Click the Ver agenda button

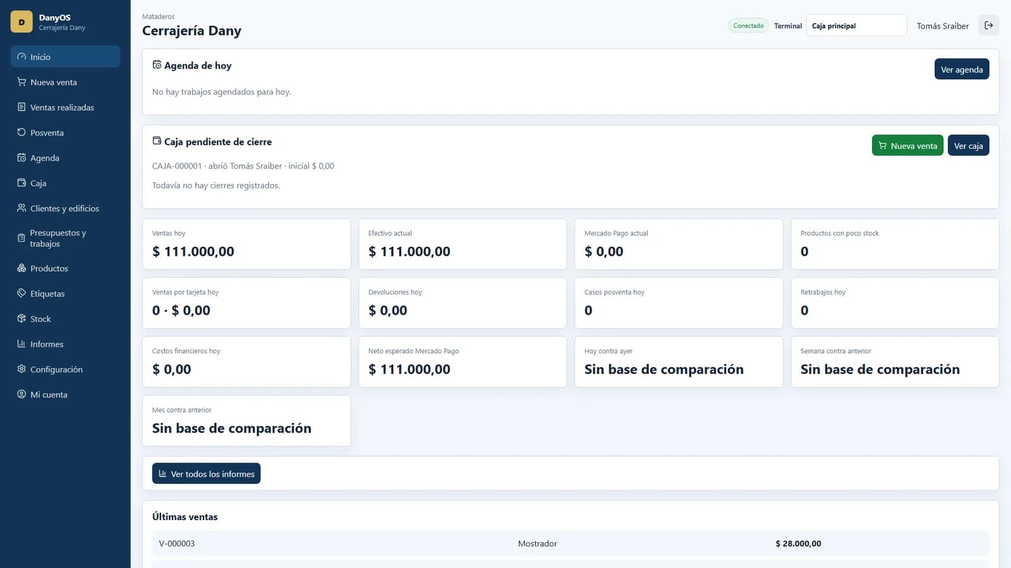pyautogui.click(x=962, y=69)
